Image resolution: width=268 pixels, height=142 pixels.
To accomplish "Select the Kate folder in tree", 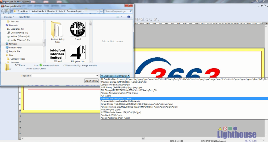I will pos(11,55).
